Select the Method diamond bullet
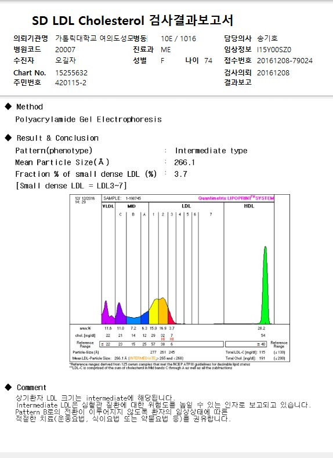Image resolution: width=333 pixels, height=458 pixels. coord(9,106)
